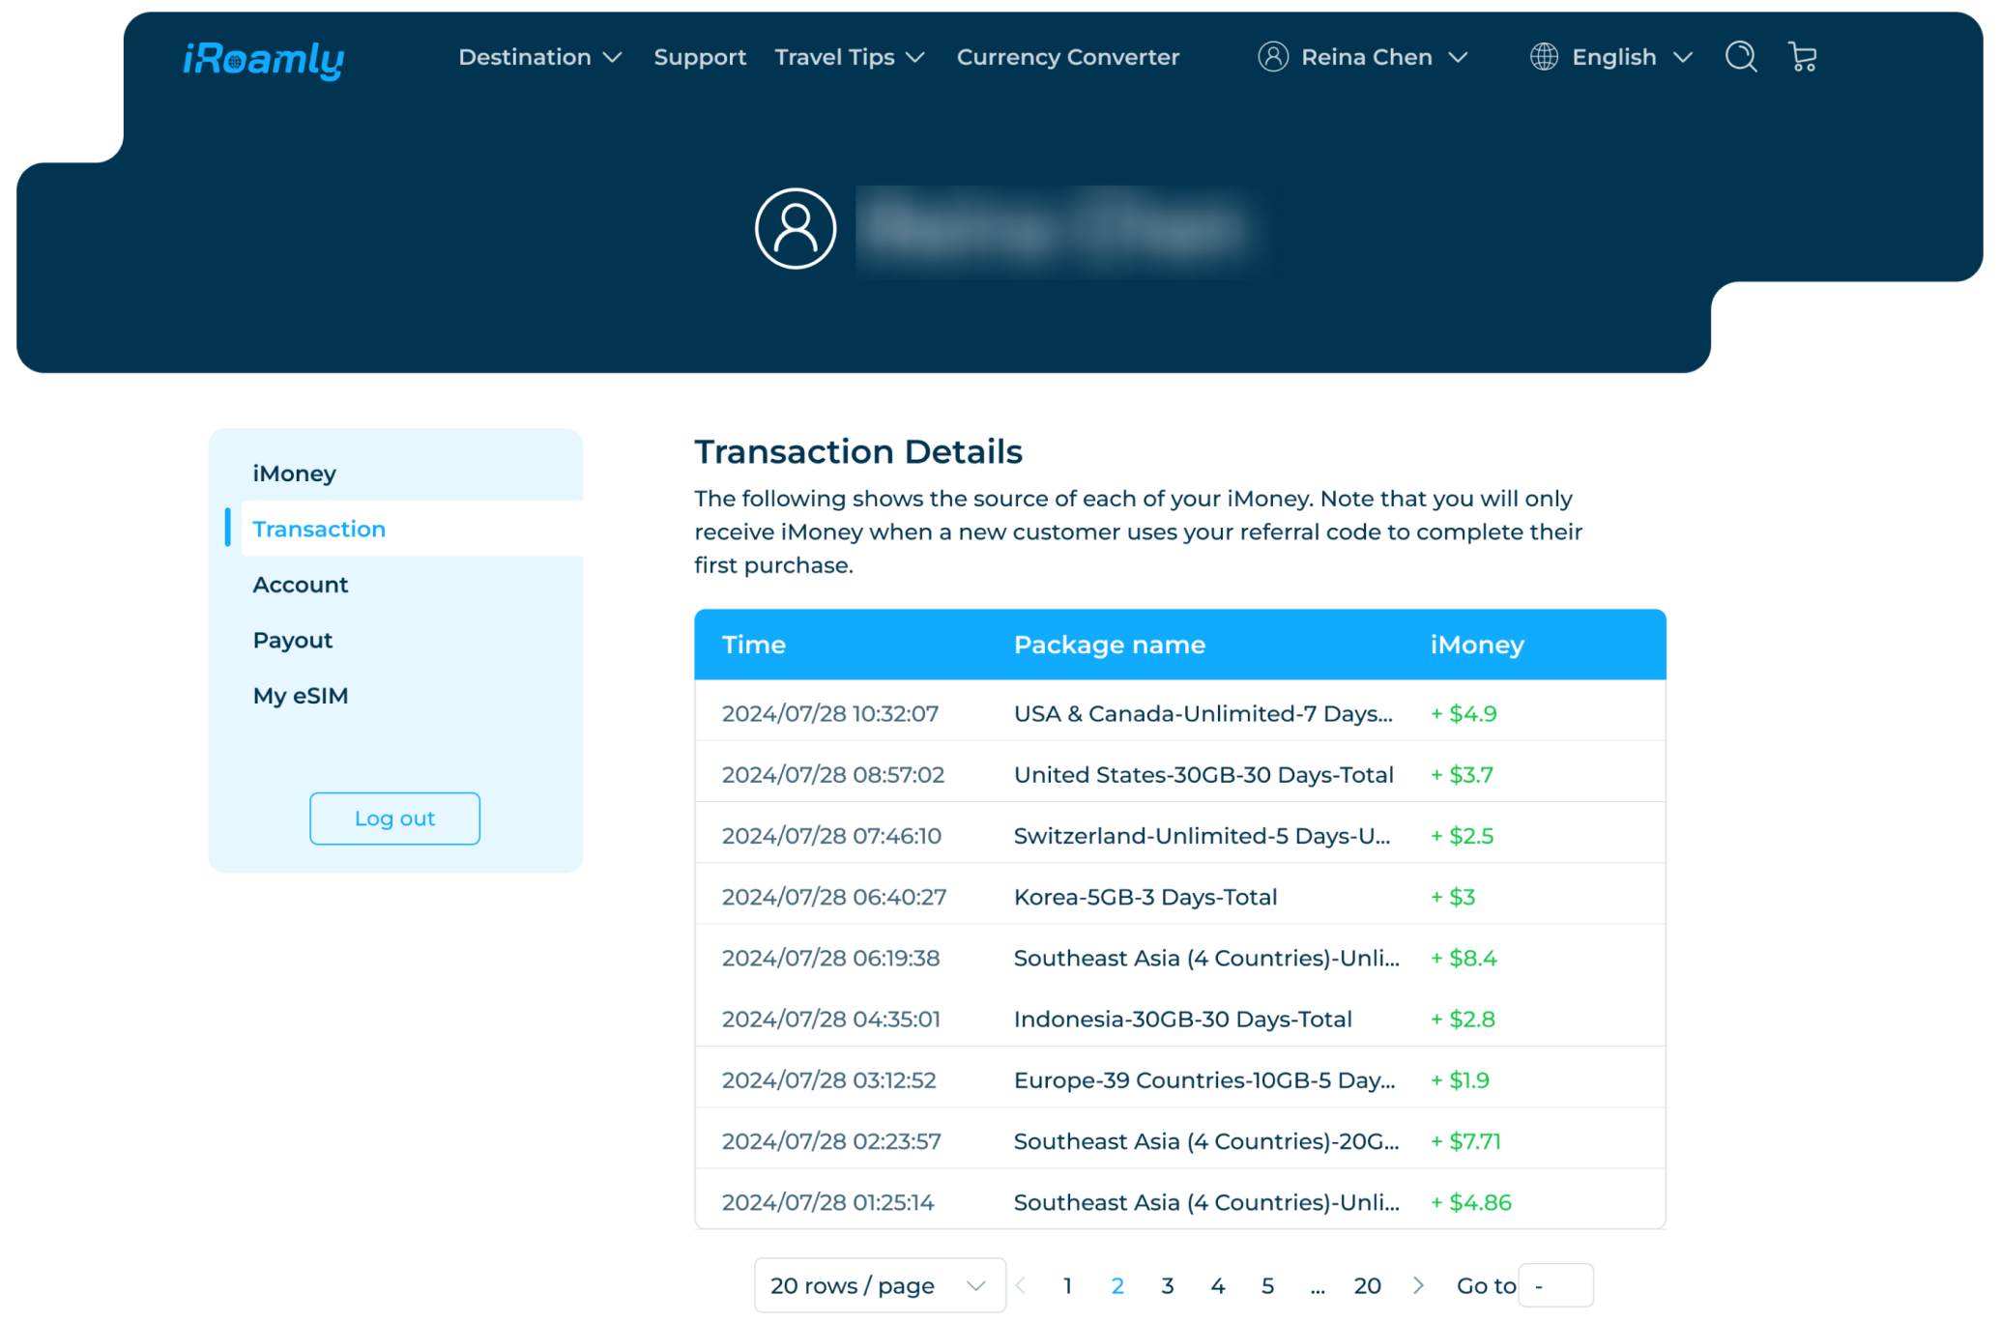Go to pagination page 5
2000x1322 pixels.
pyautogui.click(x=1267, y=1285)
